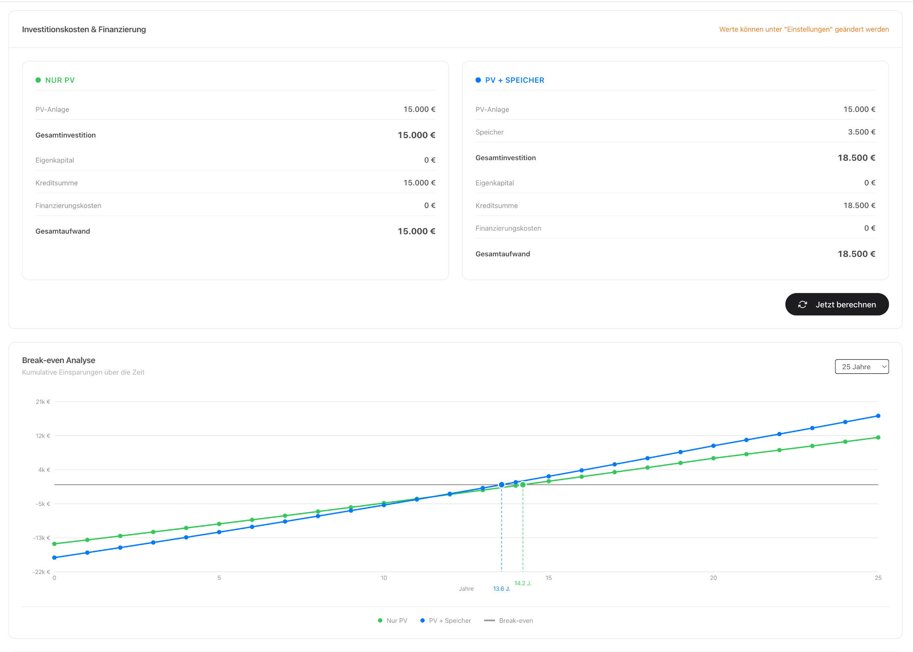Click the first green data point at year 0
Image resolution: width=913 pixels, height=652 pixels.
[x=55, y=544]
